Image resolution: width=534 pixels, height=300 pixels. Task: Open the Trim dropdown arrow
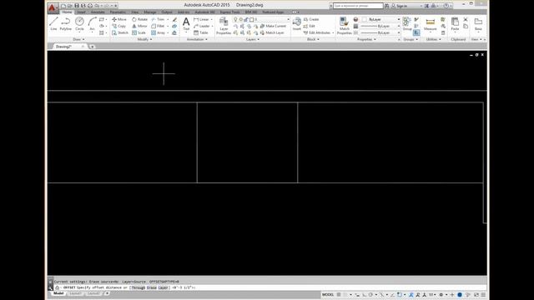(x=168, y=19)
